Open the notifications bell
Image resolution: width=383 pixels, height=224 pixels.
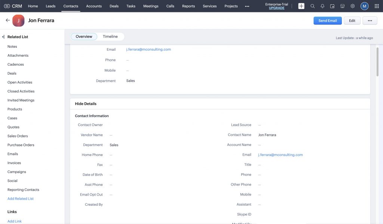point(322,6)
